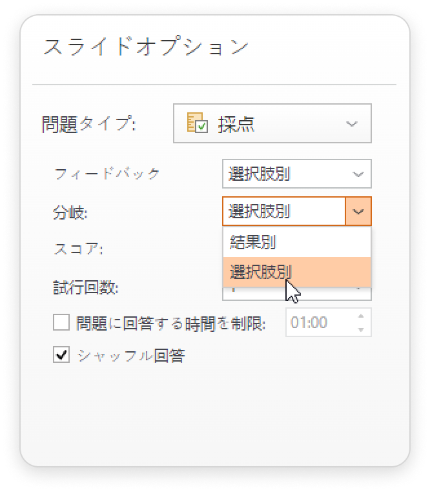Click the スコア label

coord(78,249)
